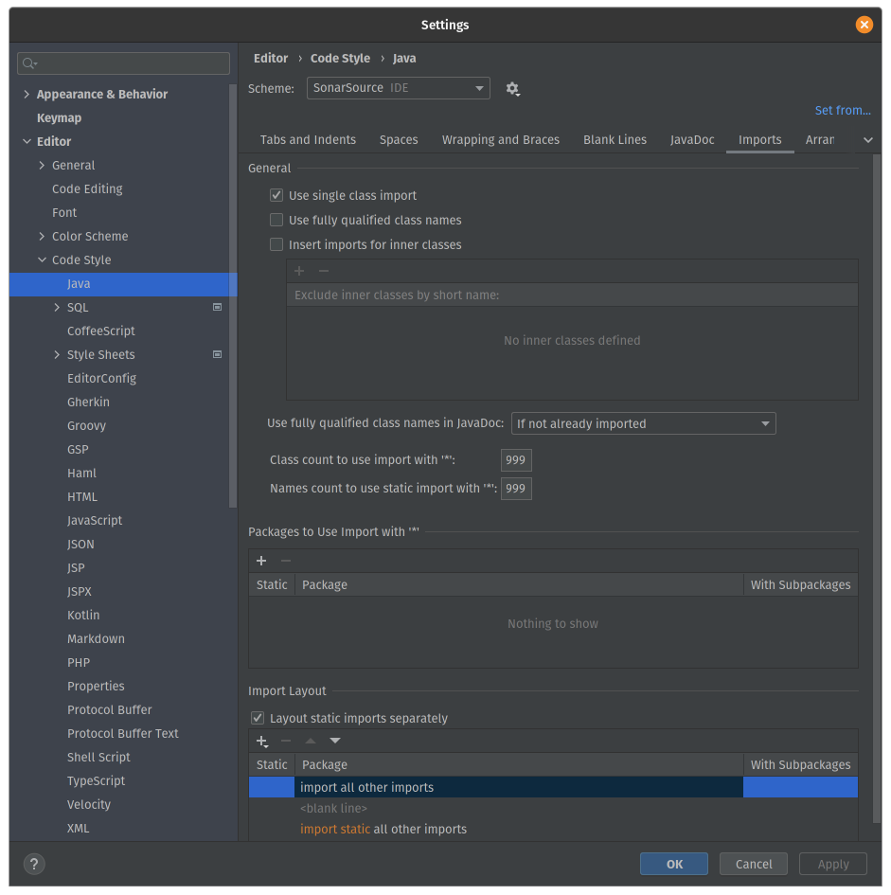Image resolution: width=891 pixels, height=895 pixels.
Task: Show hidden tabs via chevron dropdown
Action: [x=867, y=140]
